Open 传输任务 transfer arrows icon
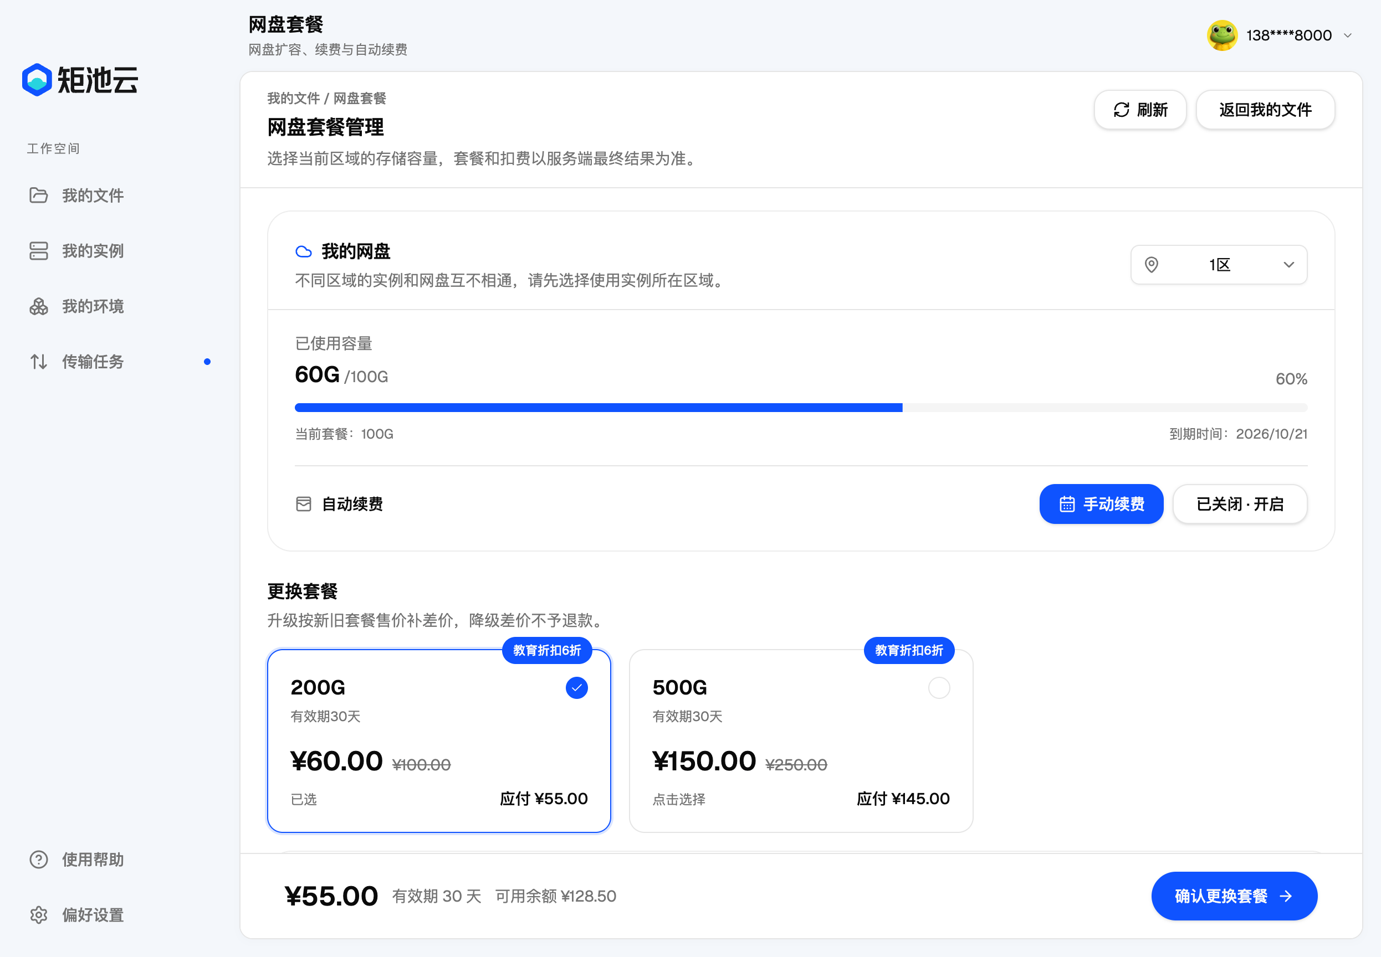This screenshot has width=1381, height=957. pos(38,362)
